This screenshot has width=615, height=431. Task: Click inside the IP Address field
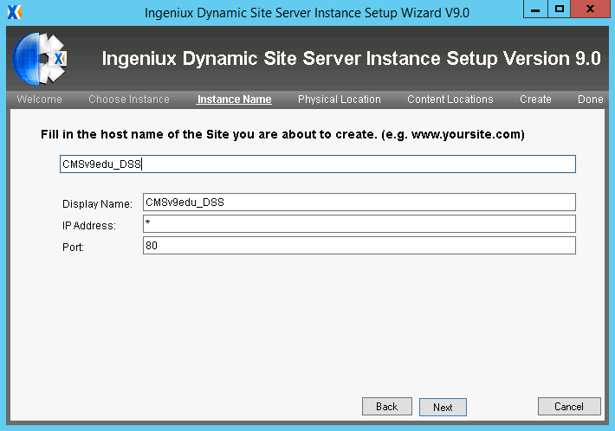click(x=359, y=224)
